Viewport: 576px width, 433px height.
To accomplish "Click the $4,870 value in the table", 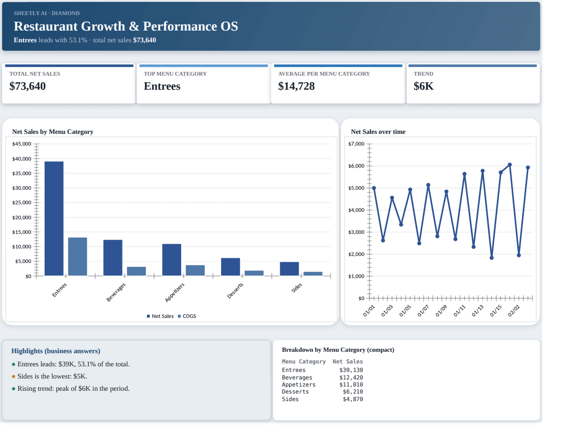I will coord(353,399).
